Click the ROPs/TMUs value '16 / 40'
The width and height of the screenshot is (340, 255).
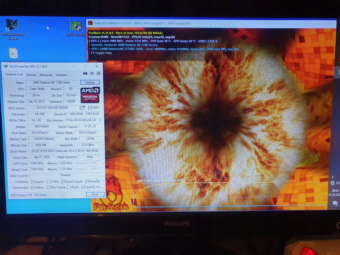[x=36, y=120]
